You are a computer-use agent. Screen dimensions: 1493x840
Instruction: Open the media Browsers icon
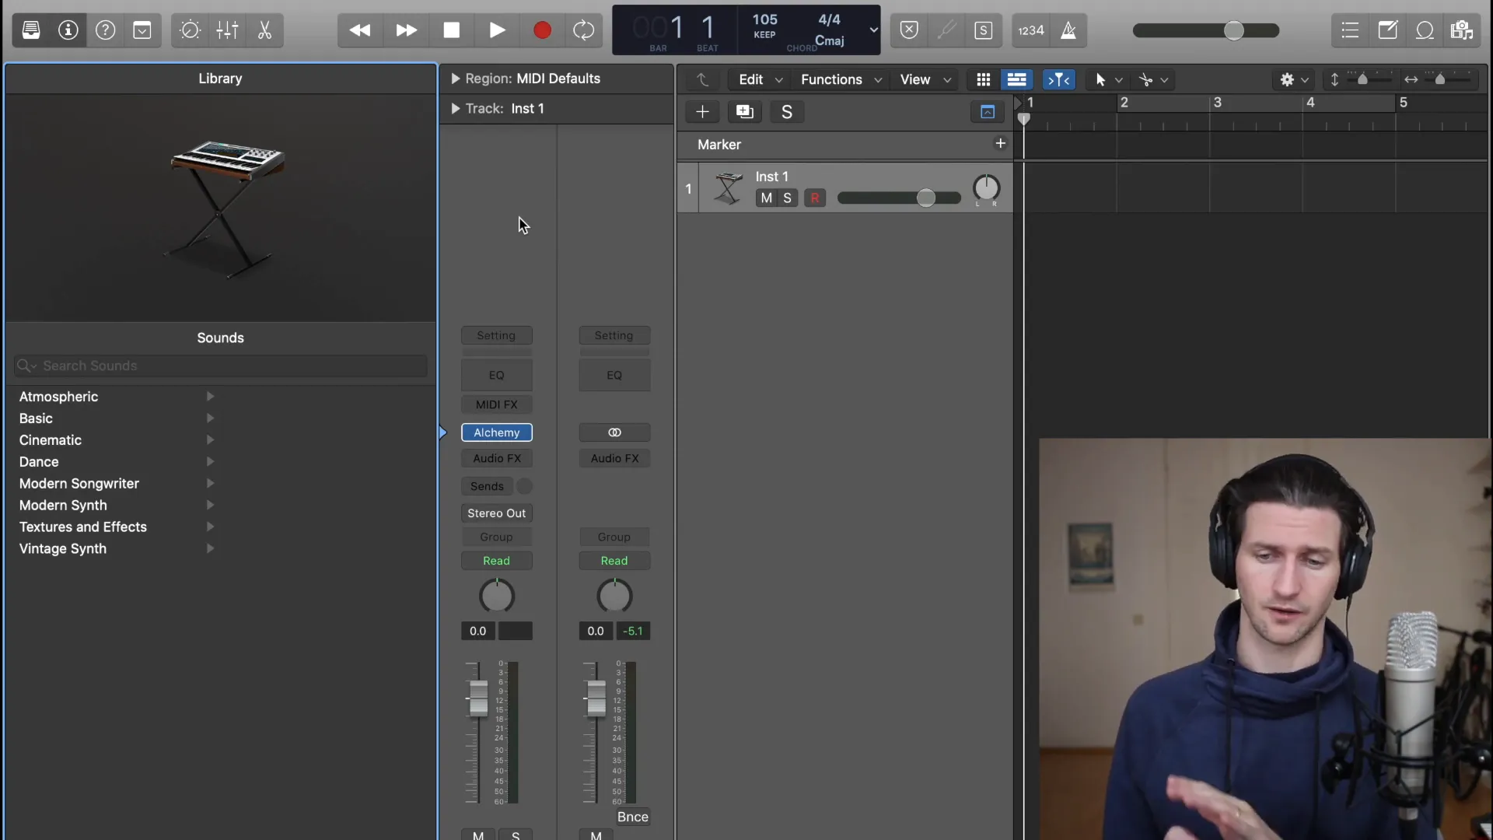pyautogui.click(x=1462, y=30)
